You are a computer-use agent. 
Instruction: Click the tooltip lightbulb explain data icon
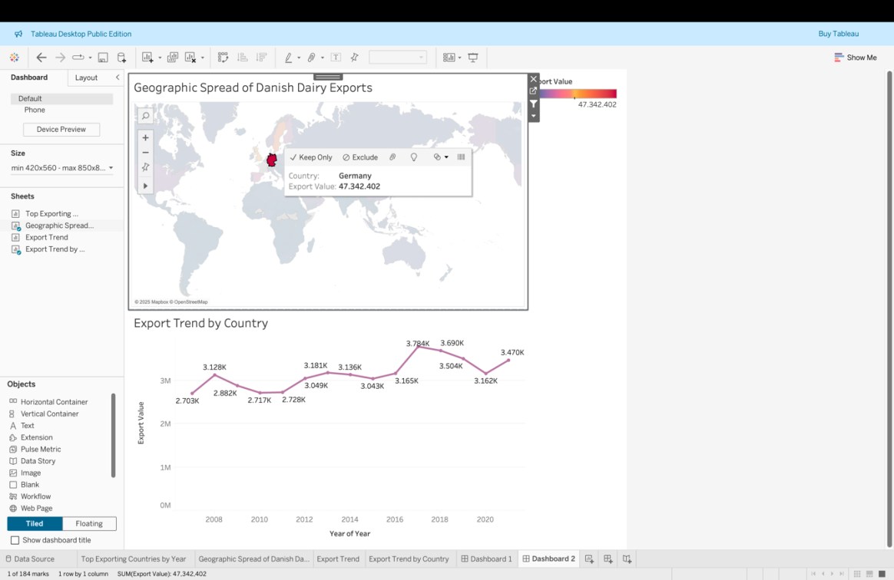414,157
